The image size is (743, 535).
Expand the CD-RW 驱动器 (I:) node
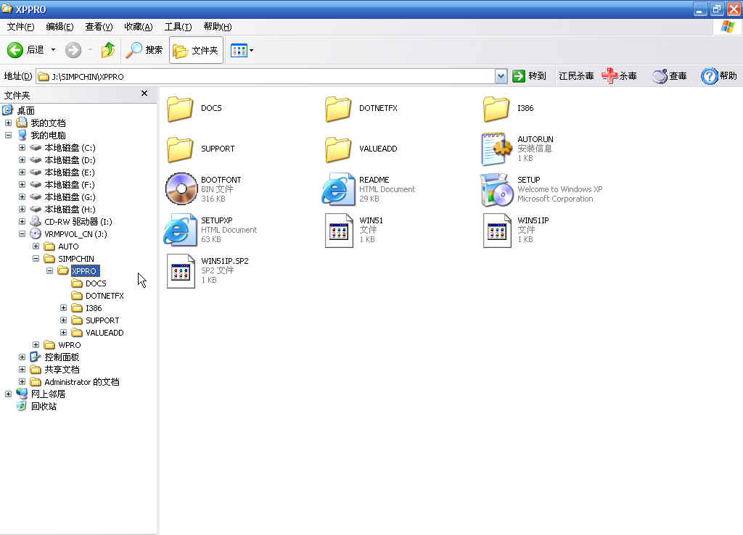22,222
